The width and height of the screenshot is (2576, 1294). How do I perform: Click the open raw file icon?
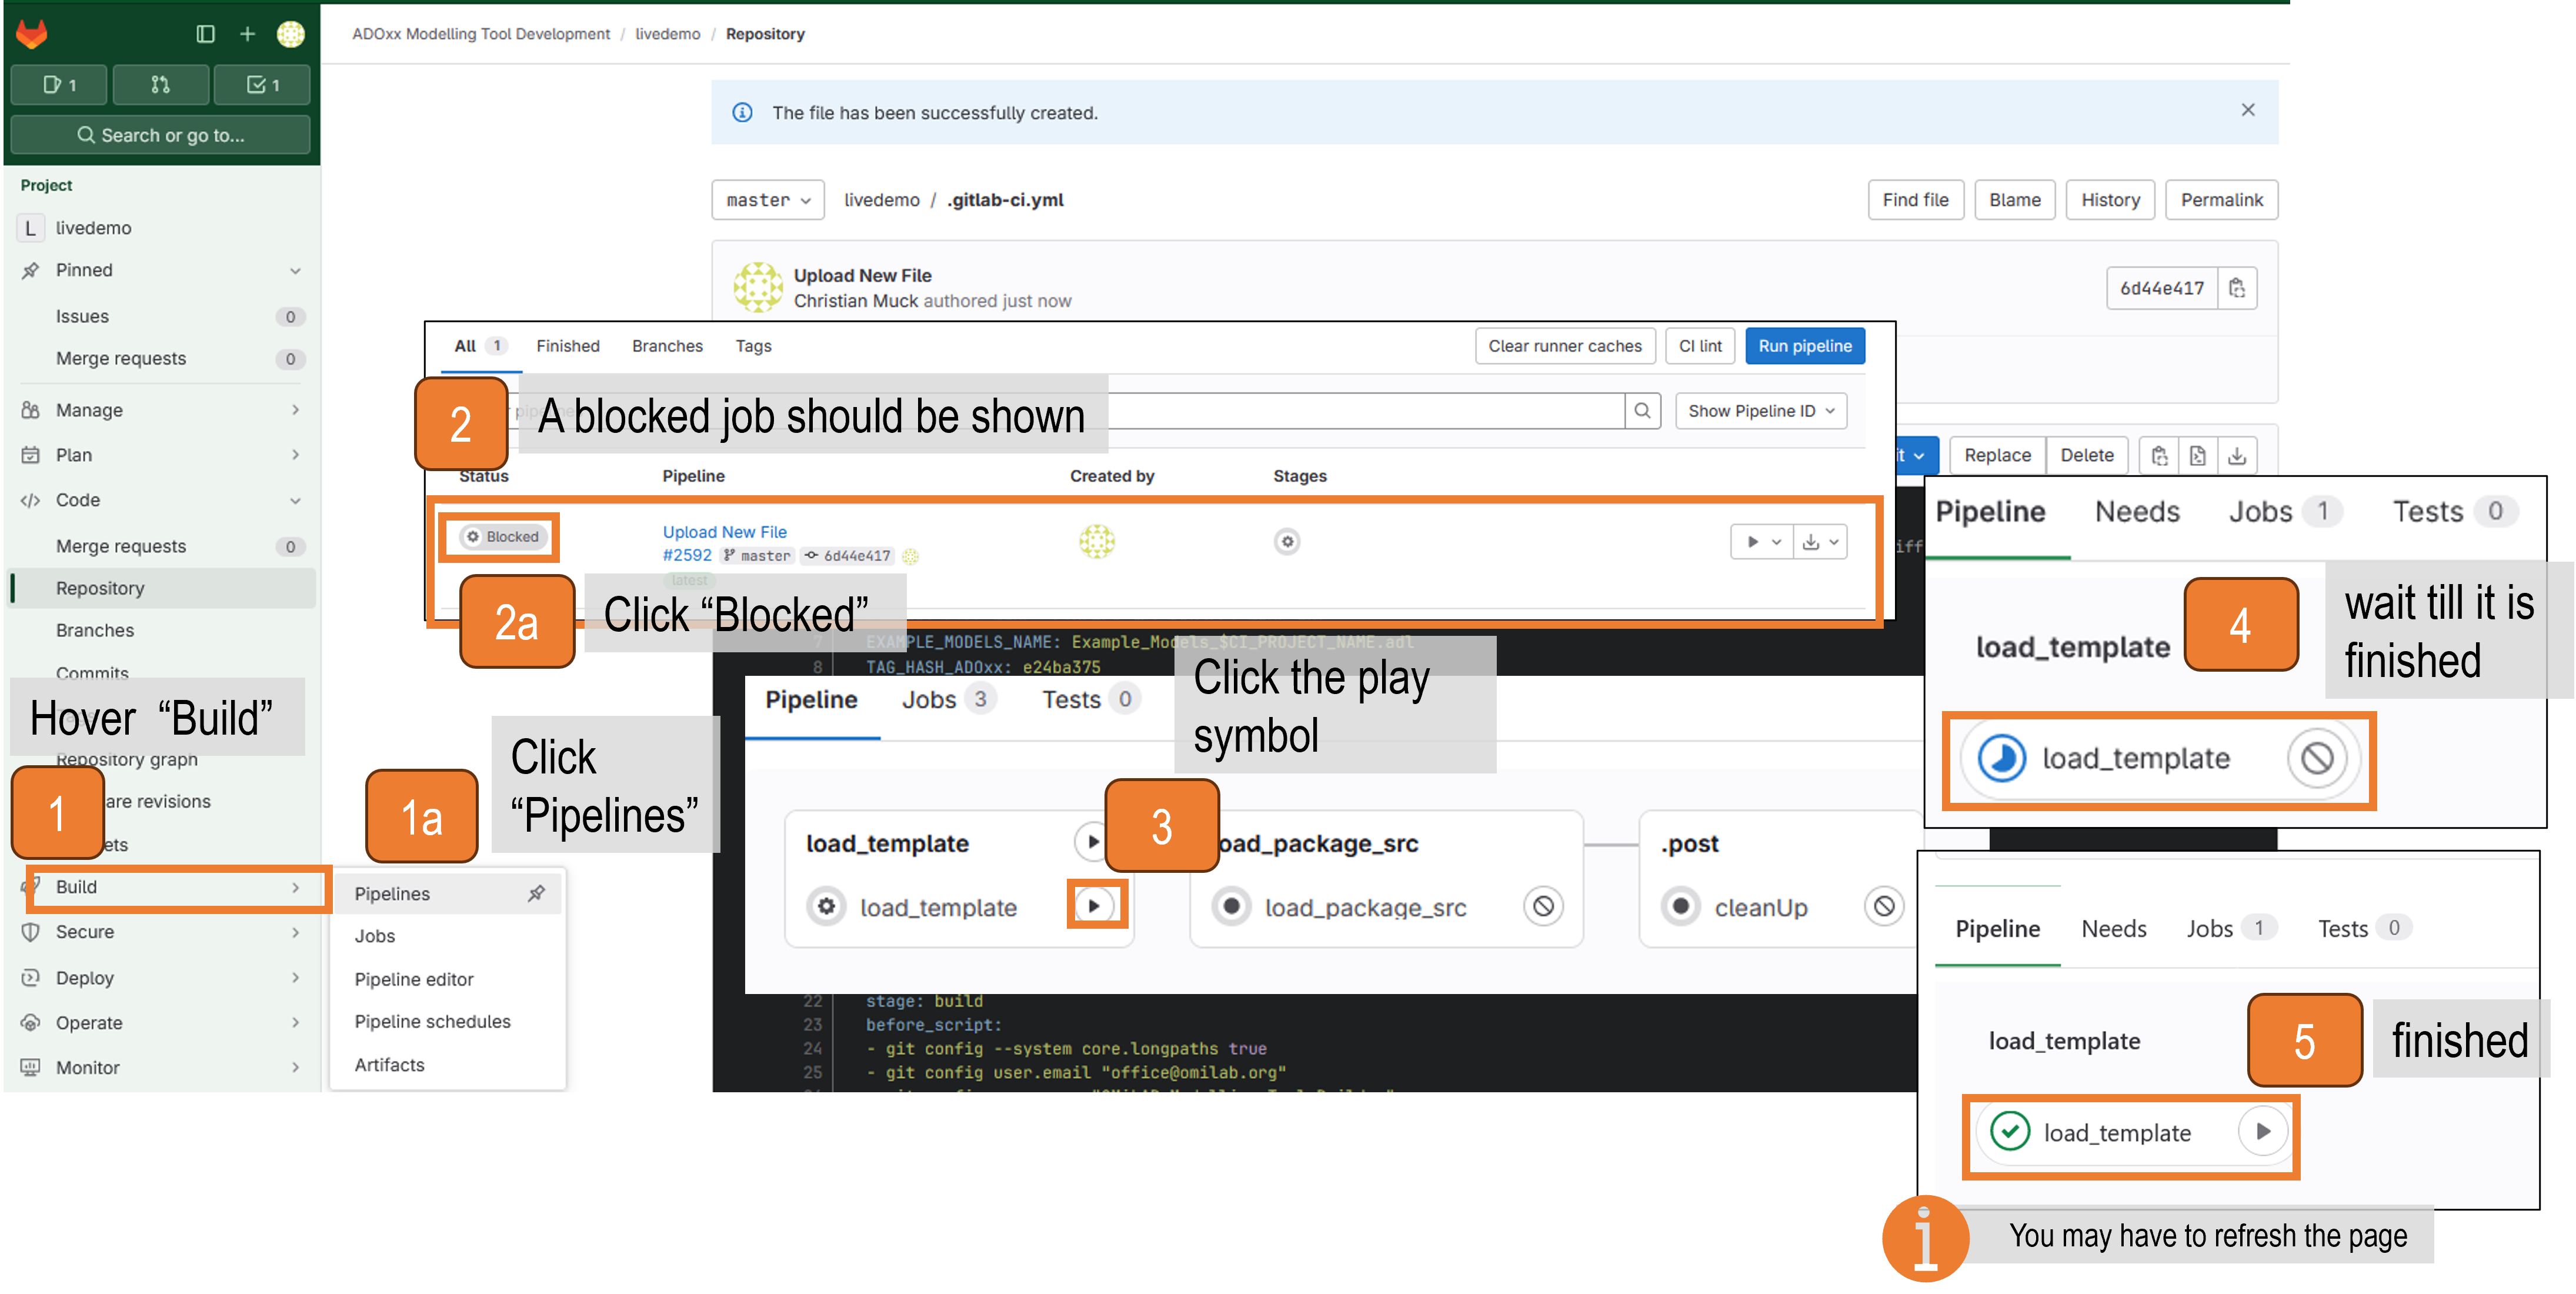tap(2198, 456)
